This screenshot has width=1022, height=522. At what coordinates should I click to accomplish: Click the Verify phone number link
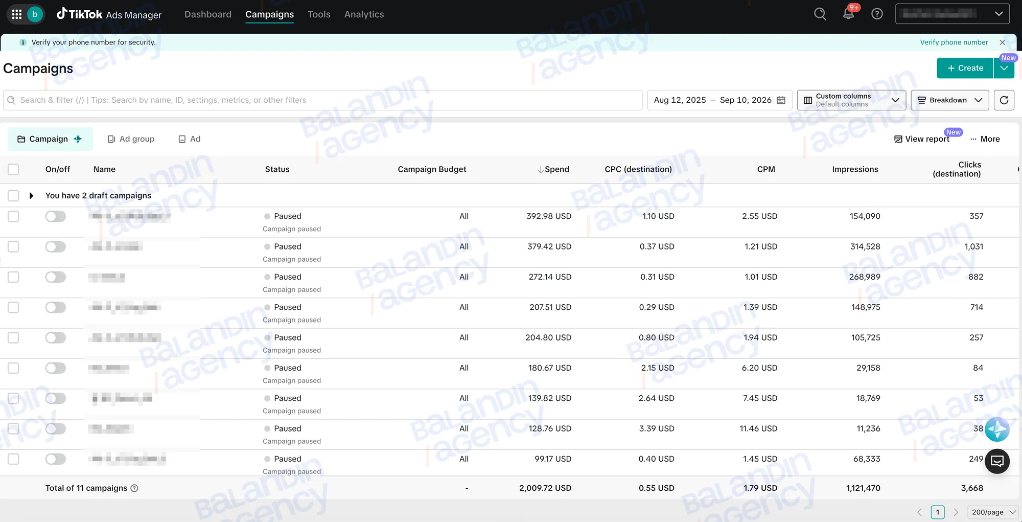pos(954,42)
